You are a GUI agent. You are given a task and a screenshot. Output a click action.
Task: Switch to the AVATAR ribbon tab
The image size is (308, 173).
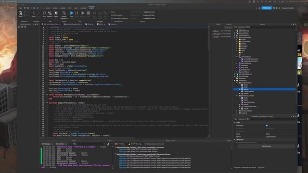(x=63, y=8)
